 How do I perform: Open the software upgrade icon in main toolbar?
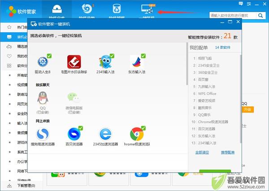point(87,9)
